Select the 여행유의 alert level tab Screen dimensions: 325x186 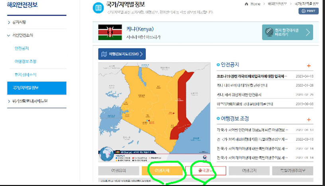(x=119, y=170)
